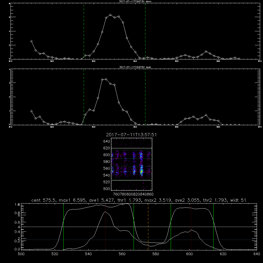Select the 'max1 6.595' value
The height and width of the screenshot is (263, 263).
(x=73, y=200)
